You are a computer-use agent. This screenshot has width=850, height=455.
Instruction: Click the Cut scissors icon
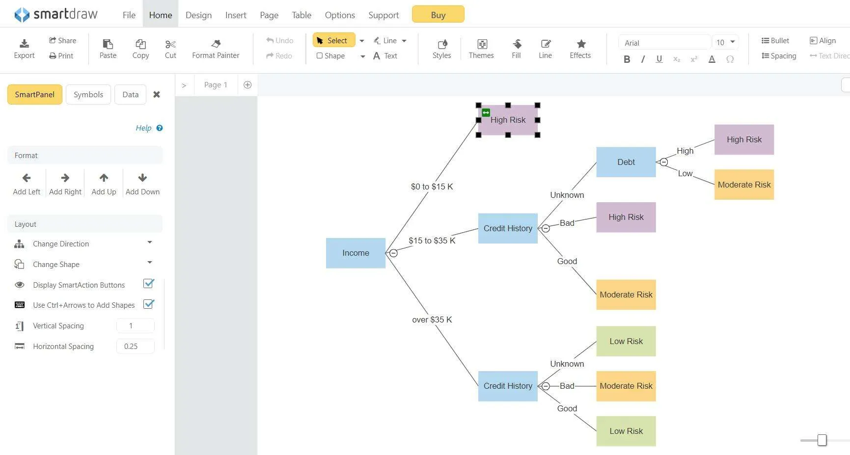pyautogui.click(x=170, y=44)
